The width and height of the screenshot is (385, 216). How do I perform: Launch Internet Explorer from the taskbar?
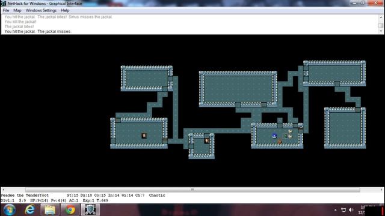click(29, 210)
